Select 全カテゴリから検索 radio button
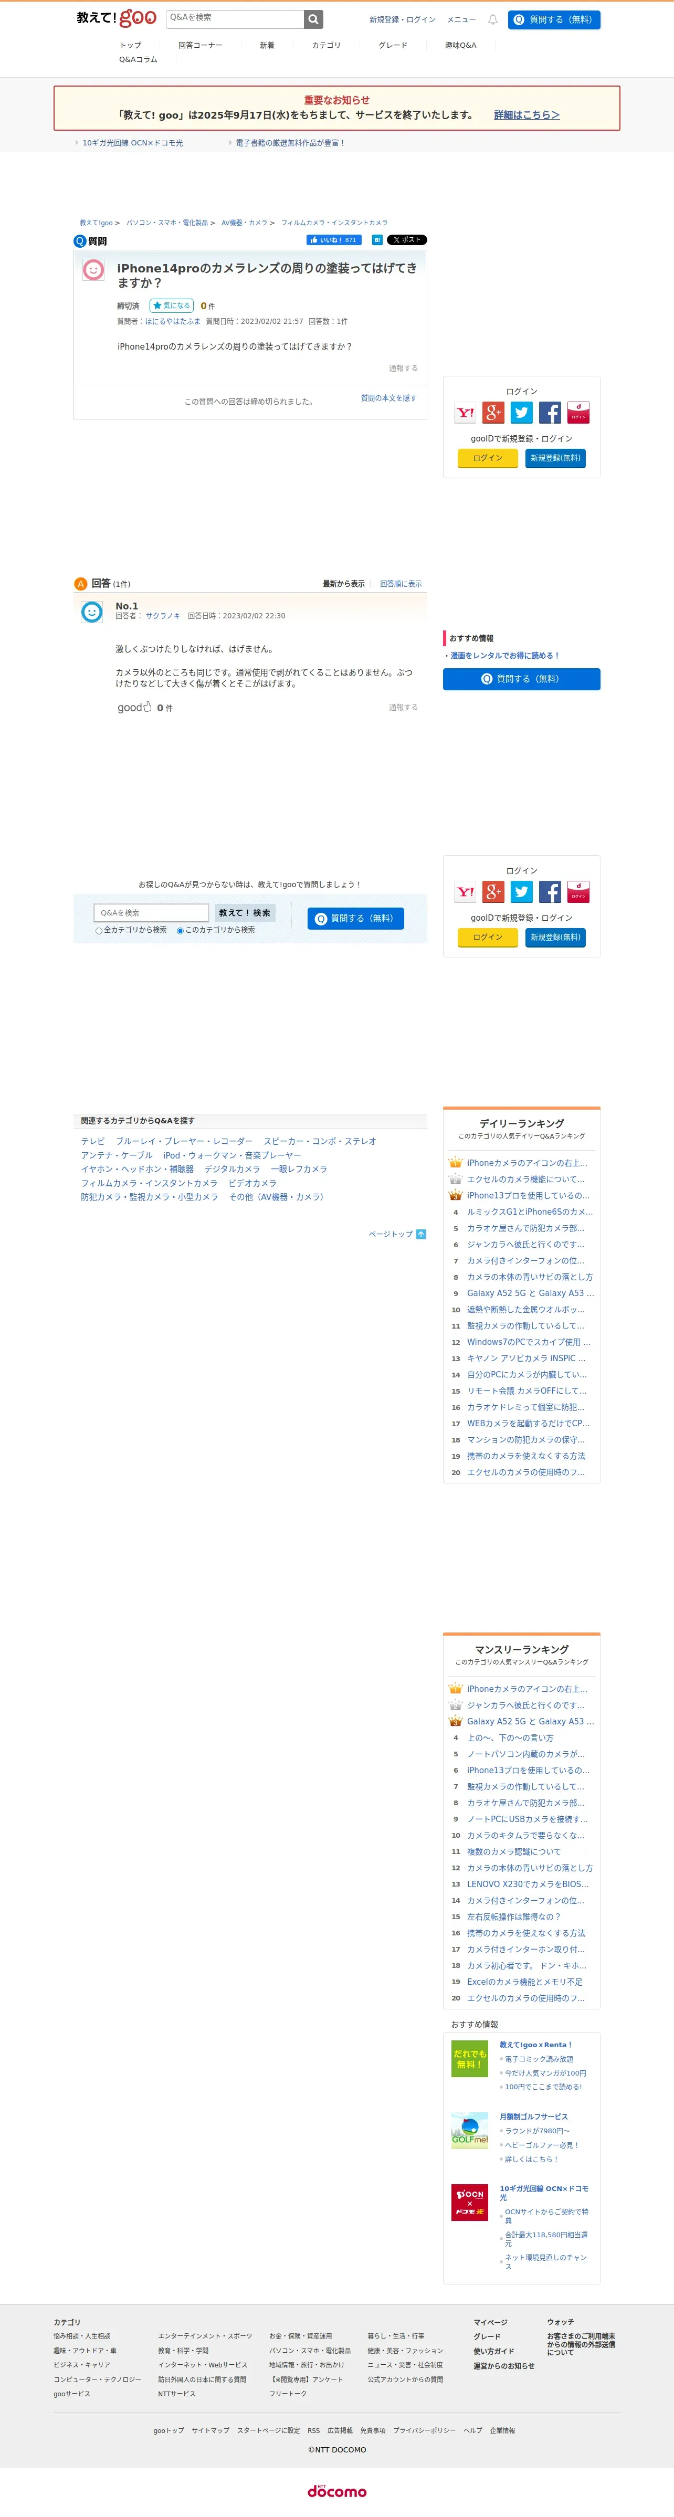Image resolution: width=674 pixels, height=2517 pixels. click(99, 931)
